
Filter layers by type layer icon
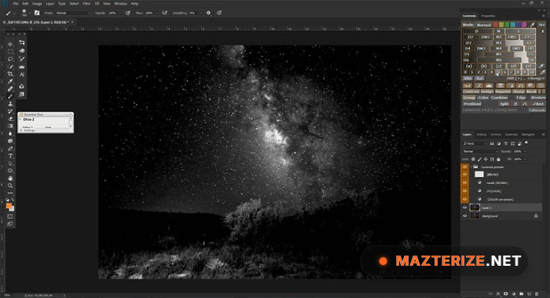pos(506,144)
